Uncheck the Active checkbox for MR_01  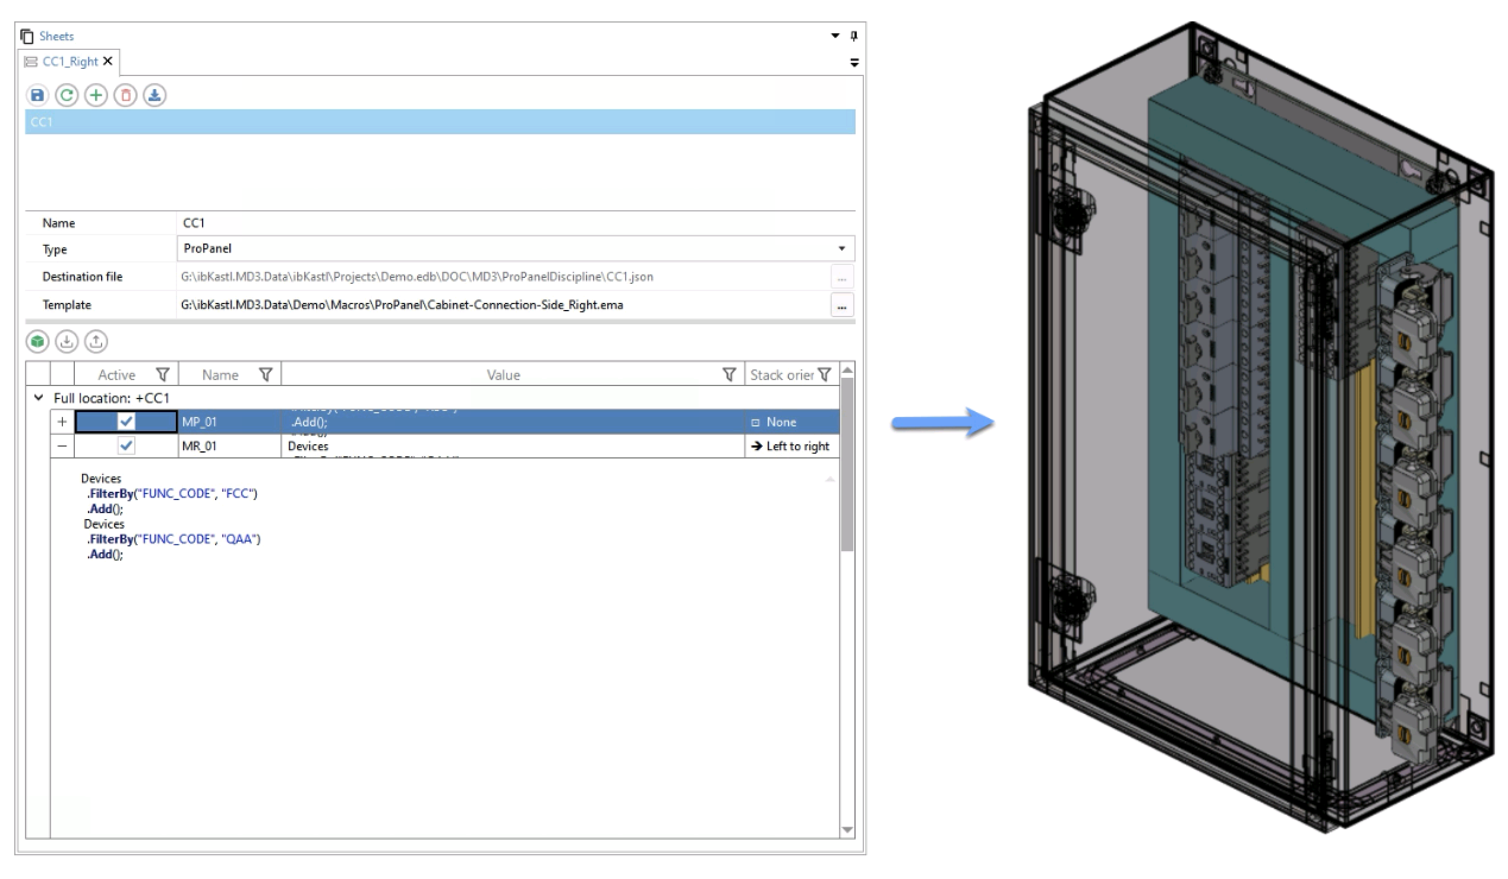tap(127, 445)
